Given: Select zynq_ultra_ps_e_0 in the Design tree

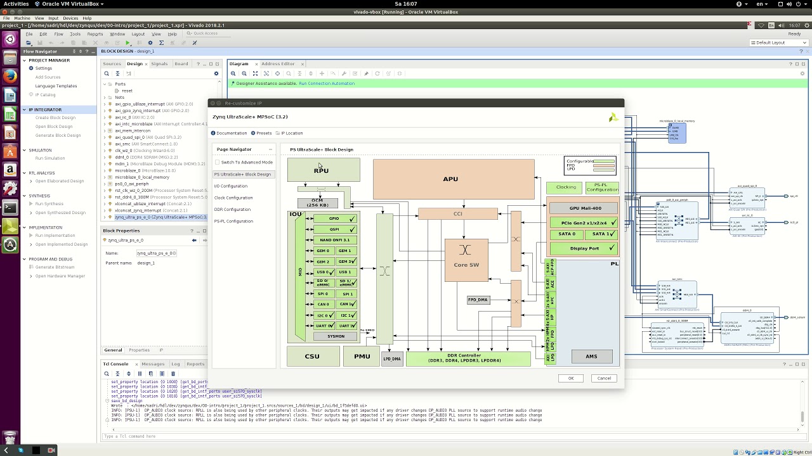Looking at the screenshot, I should [x=160, y=217].
